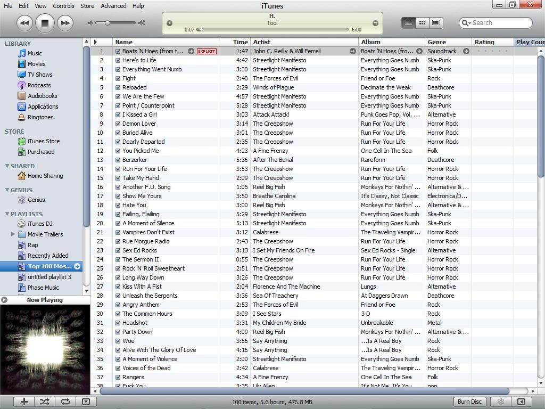Switch to Cover Flow view icon
Screen dimensions: 545x409
coord(436,23)
